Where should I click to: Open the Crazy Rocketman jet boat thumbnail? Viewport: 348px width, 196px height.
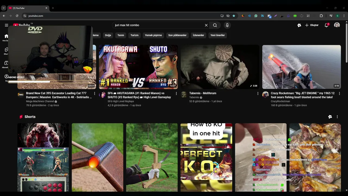click(x=302, y=67)
